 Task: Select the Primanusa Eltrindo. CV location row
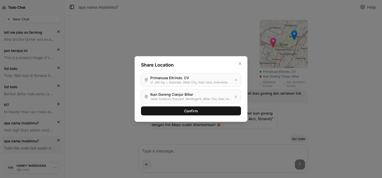pos(191,80)
